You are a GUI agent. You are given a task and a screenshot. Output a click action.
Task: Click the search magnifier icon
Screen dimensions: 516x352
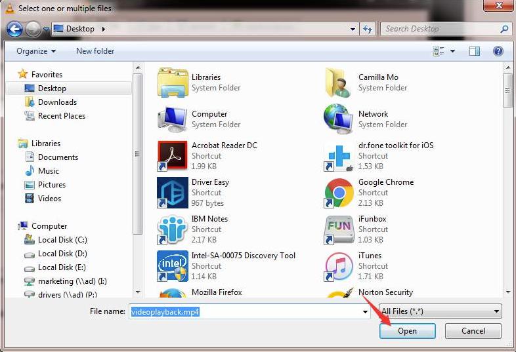coord(504,29)
